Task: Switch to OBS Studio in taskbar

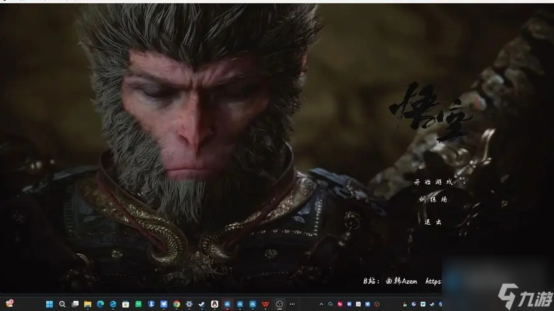Action: [x=279, y=304]
